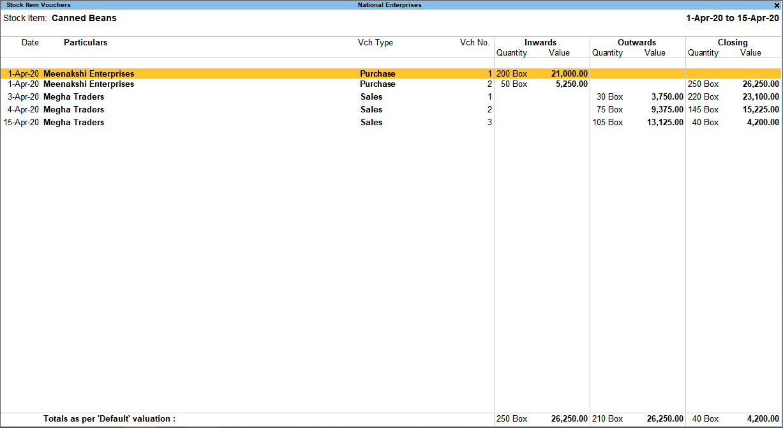Click the period 1-Apr-20 to 15-Apr-20
Screen dimensions: 783x428
pyautogui.click(x=733, y=18)
